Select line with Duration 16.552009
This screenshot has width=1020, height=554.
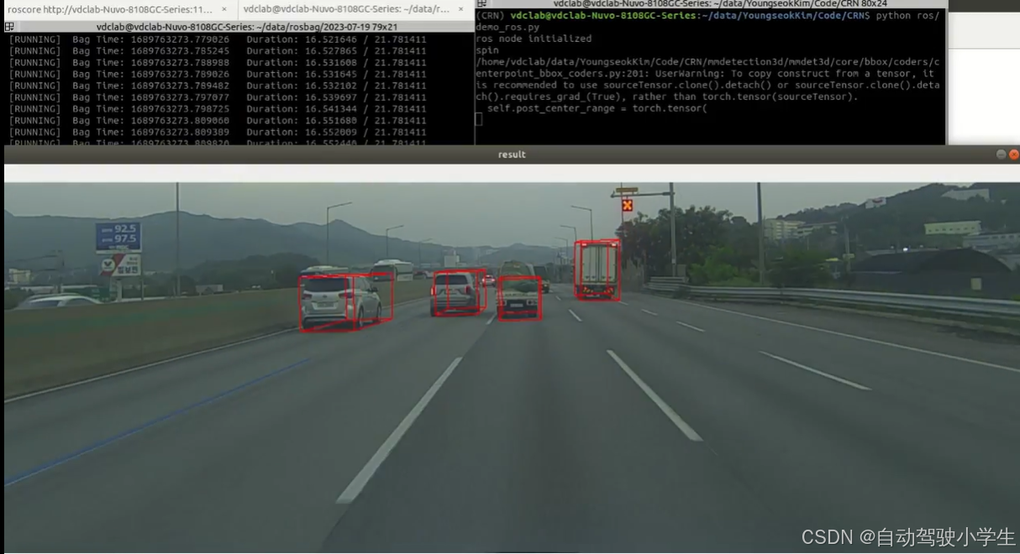pyautogui.click(x=218, y=133)
